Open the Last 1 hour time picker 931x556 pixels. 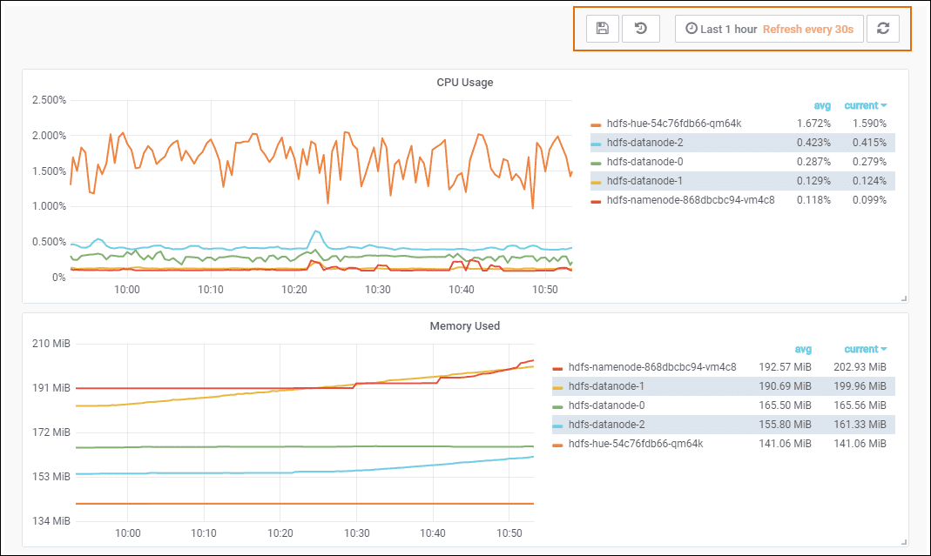720,29
